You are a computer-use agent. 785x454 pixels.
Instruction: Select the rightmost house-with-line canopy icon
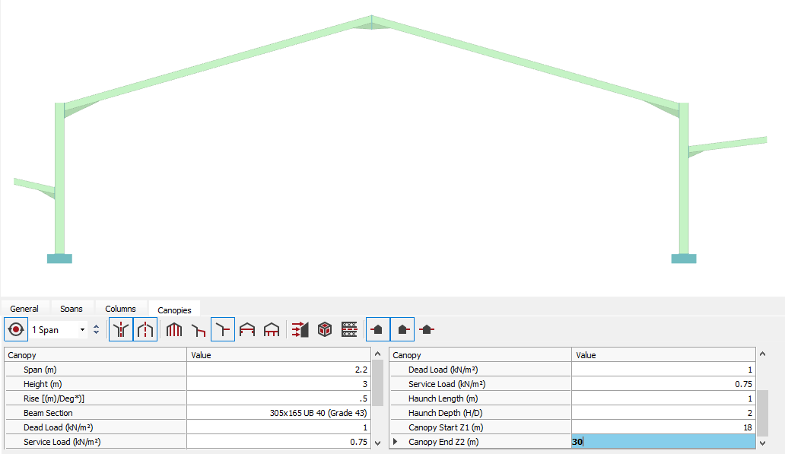pos(427,330)
